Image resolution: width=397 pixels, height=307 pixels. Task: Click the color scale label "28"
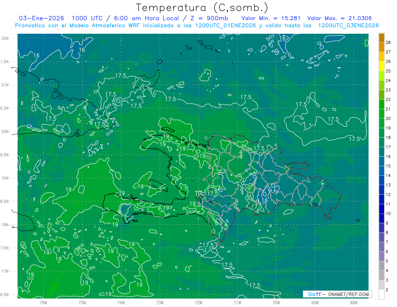click(x=388, y=42)
